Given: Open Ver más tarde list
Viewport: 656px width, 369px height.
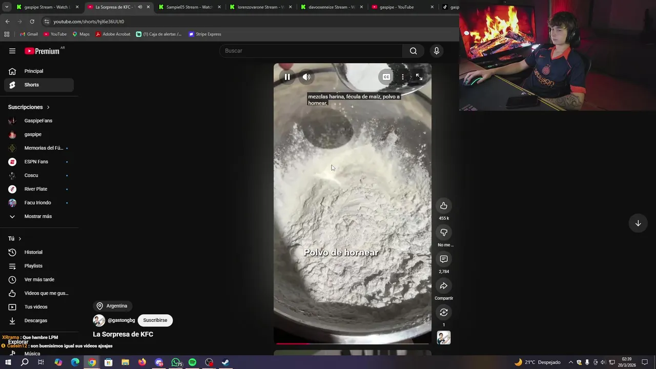Looking at the screenshot, I should (39, 280).
